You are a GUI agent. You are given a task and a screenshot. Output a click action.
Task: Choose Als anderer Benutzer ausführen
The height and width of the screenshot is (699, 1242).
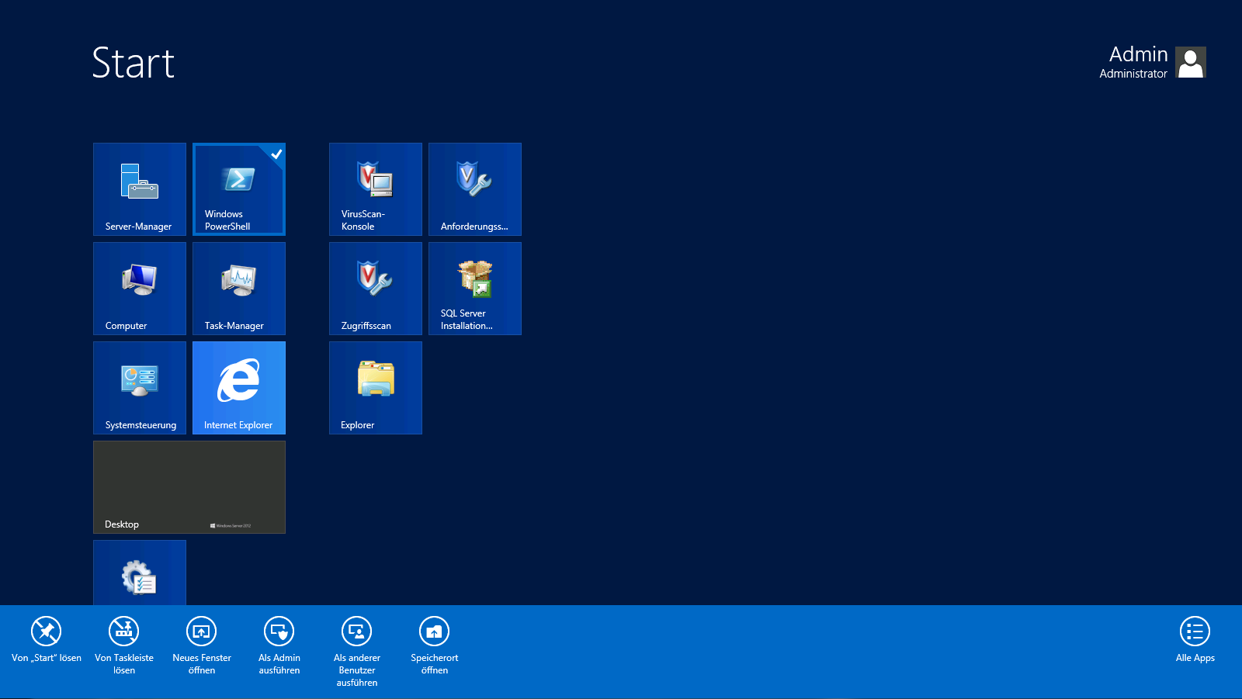(x=357, y=652)
